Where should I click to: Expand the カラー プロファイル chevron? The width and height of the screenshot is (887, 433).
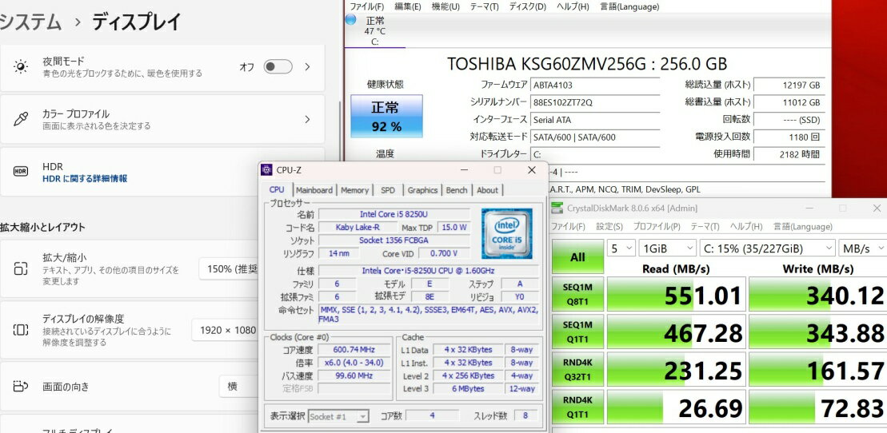tap(307, 120)
